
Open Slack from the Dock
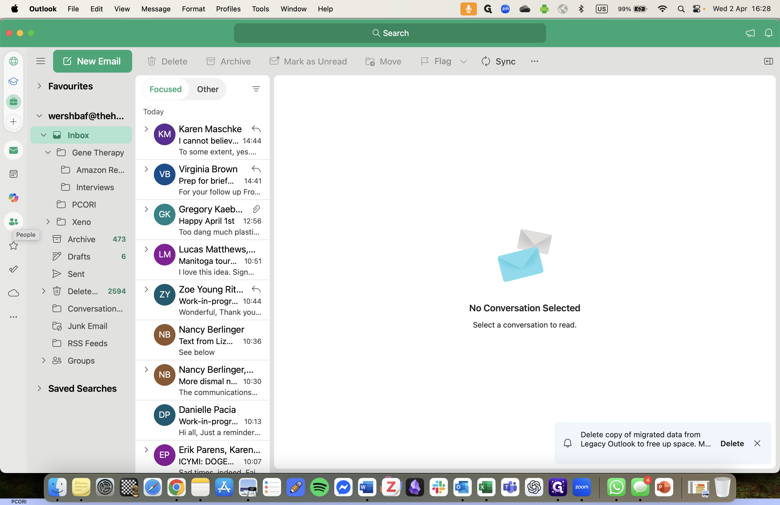point(438,487)
